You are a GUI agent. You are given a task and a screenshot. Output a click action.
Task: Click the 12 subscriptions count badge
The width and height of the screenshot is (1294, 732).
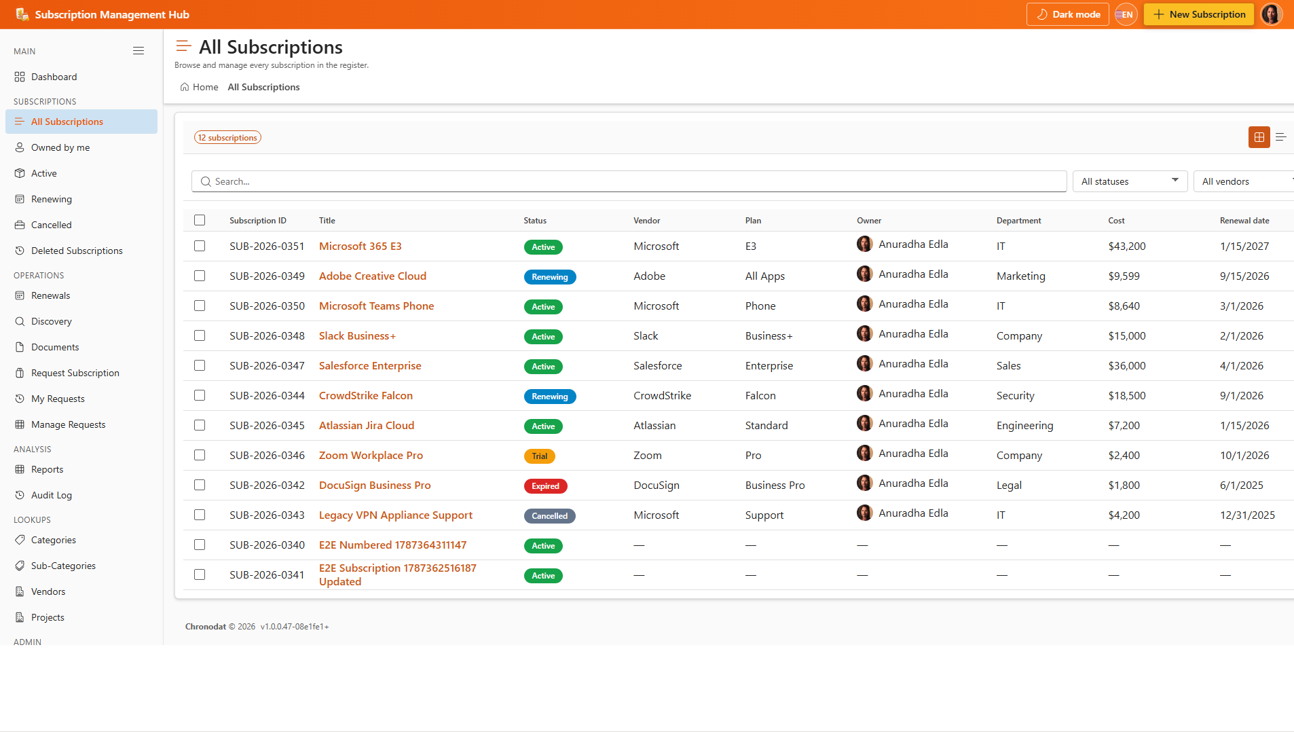click(227, 137)
